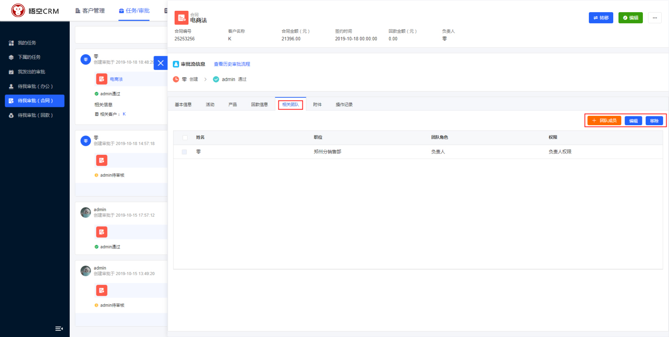669x337 pixels.
Task: Open 客户管理 in top navigation
Action: (90, 11)
